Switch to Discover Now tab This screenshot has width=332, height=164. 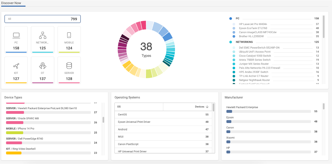pyautogui.click(x=11, y=3)
